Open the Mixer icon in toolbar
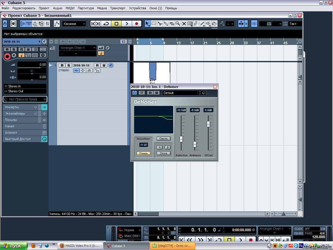The height and width of the screenshot is (250, 333). [48, 24]
